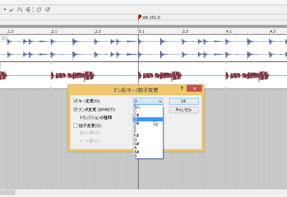Select the Erase tool in toolbar

pyautogui.click(x=12, y=10)
